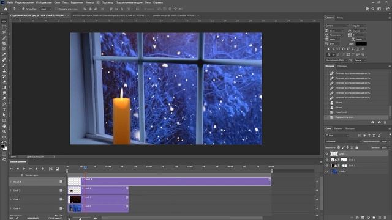This screenshot has width=392, height=220.
Task: Open Изображение menu
Action: (x=43, y=2)
